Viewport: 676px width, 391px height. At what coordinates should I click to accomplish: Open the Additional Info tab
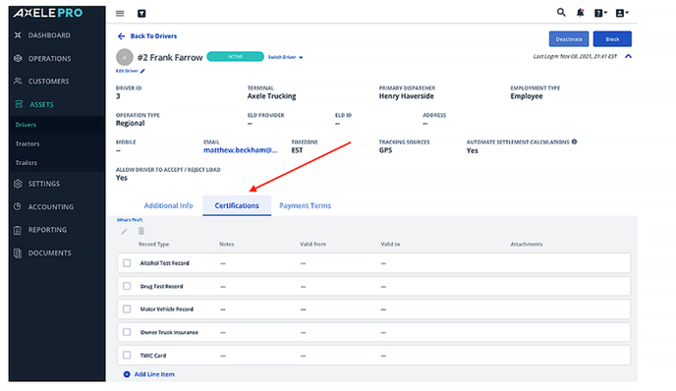[169, 205]
